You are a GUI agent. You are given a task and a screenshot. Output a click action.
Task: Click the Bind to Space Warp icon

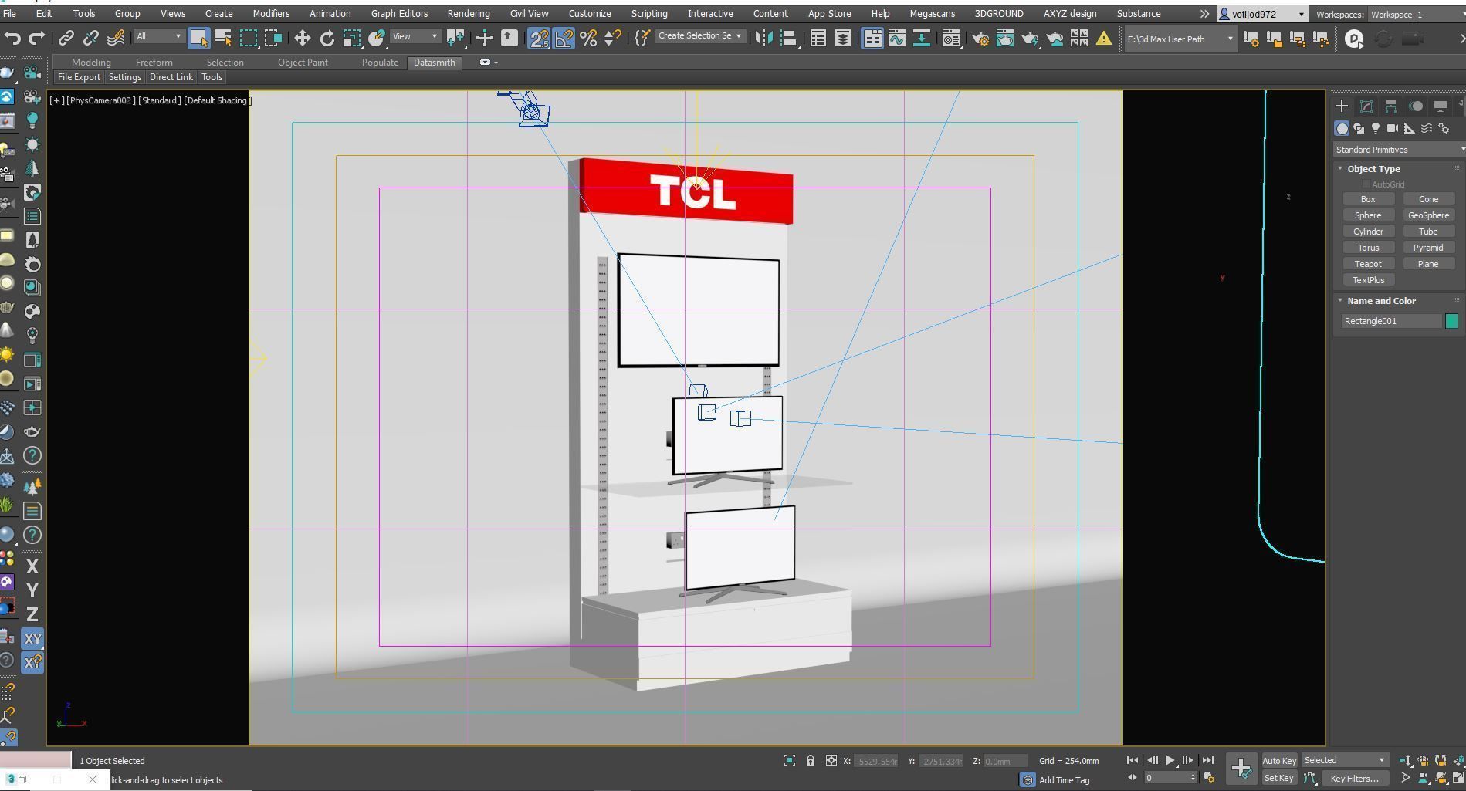[116, 38]
